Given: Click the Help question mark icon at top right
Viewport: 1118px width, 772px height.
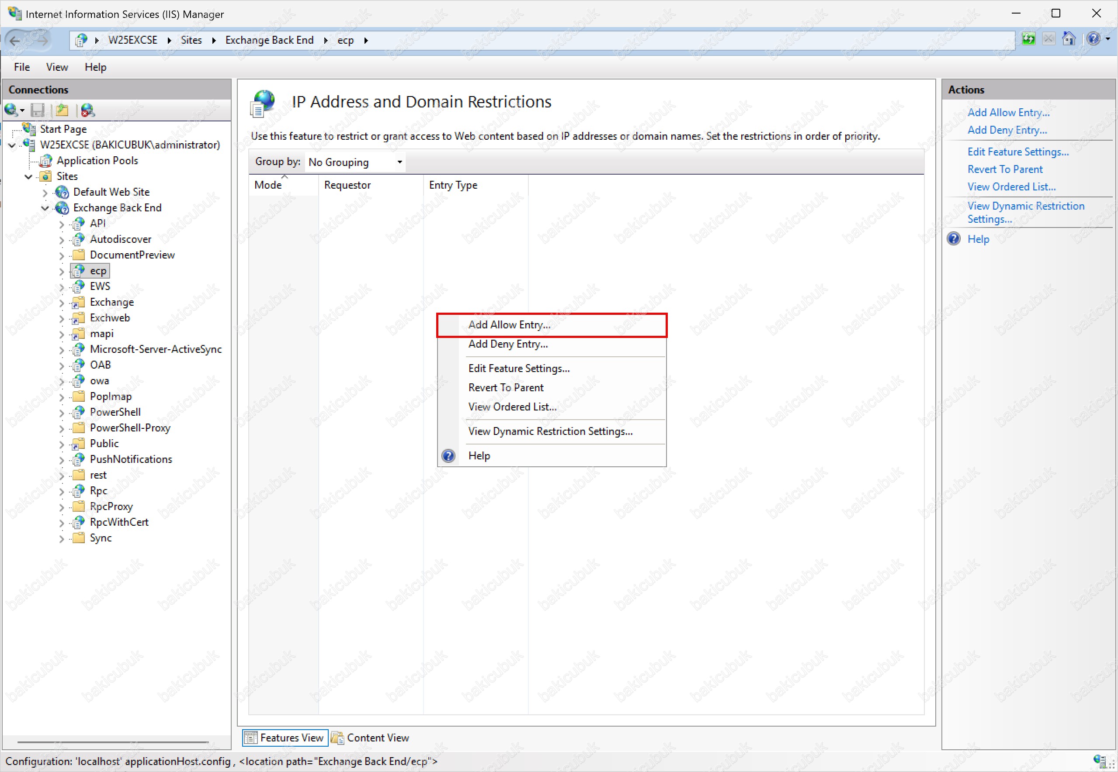Looking at the screenshot, I should [1094, 39].
